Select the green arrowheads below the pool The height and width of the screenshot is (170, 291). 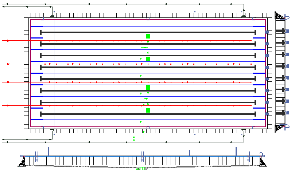(x=134, y=138)
